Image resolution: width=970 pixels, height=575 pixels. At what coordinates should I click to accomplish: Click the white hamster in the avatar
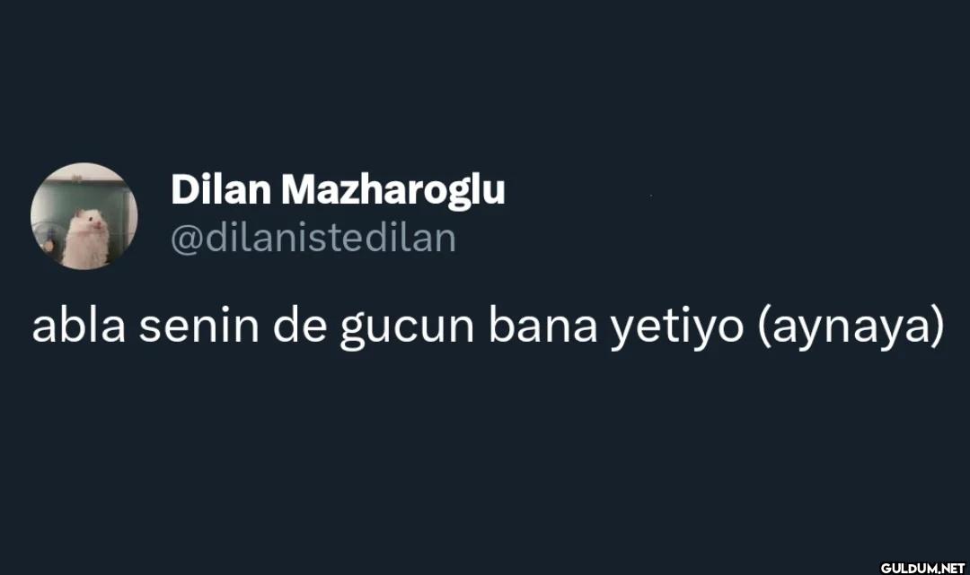[x=86, y=236]
